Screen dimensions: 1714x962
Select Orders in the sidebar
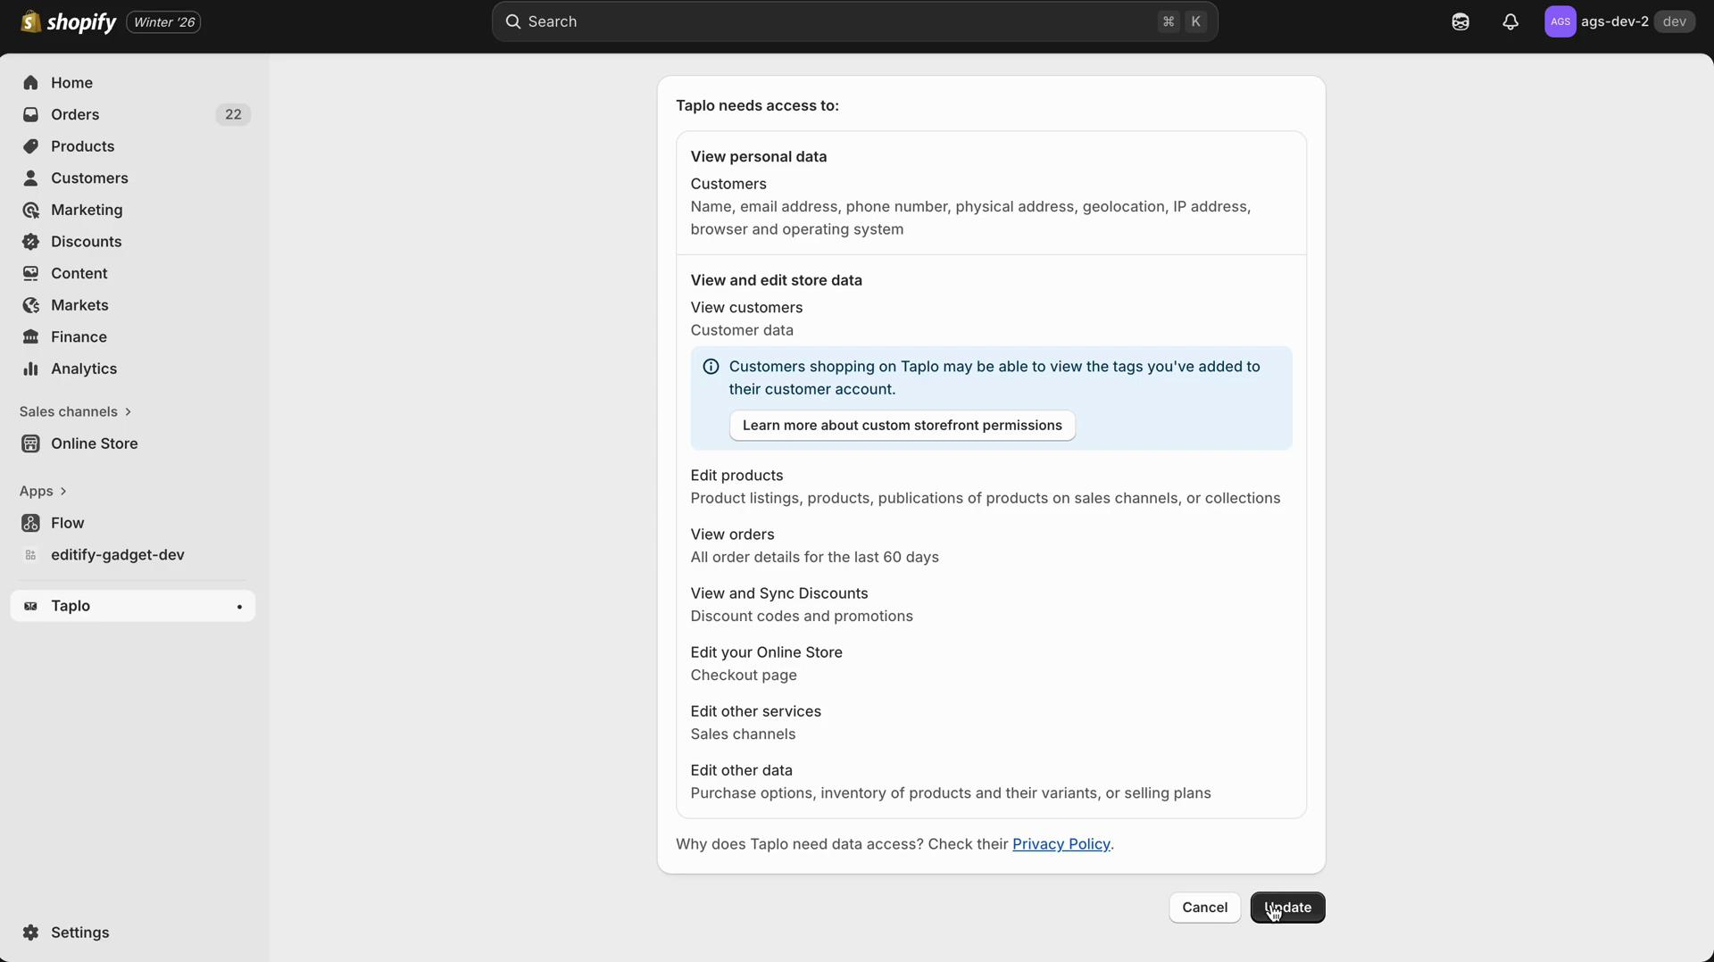[76, 114]
